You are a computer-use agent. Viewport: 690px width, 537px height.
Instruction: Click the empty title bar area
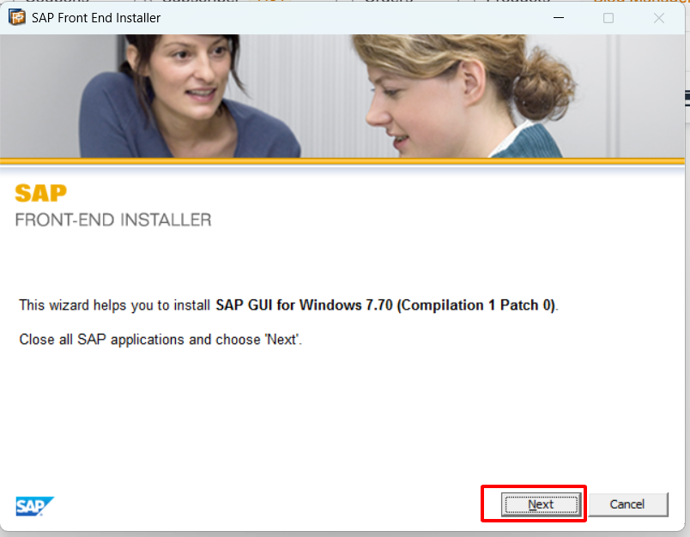[x=343, y=17]
